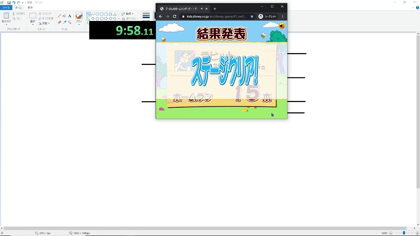This screenshot has width=420, height=236.
Task: Select the 選択 rectangle selection tool
Action: click(x=33, y=15)
